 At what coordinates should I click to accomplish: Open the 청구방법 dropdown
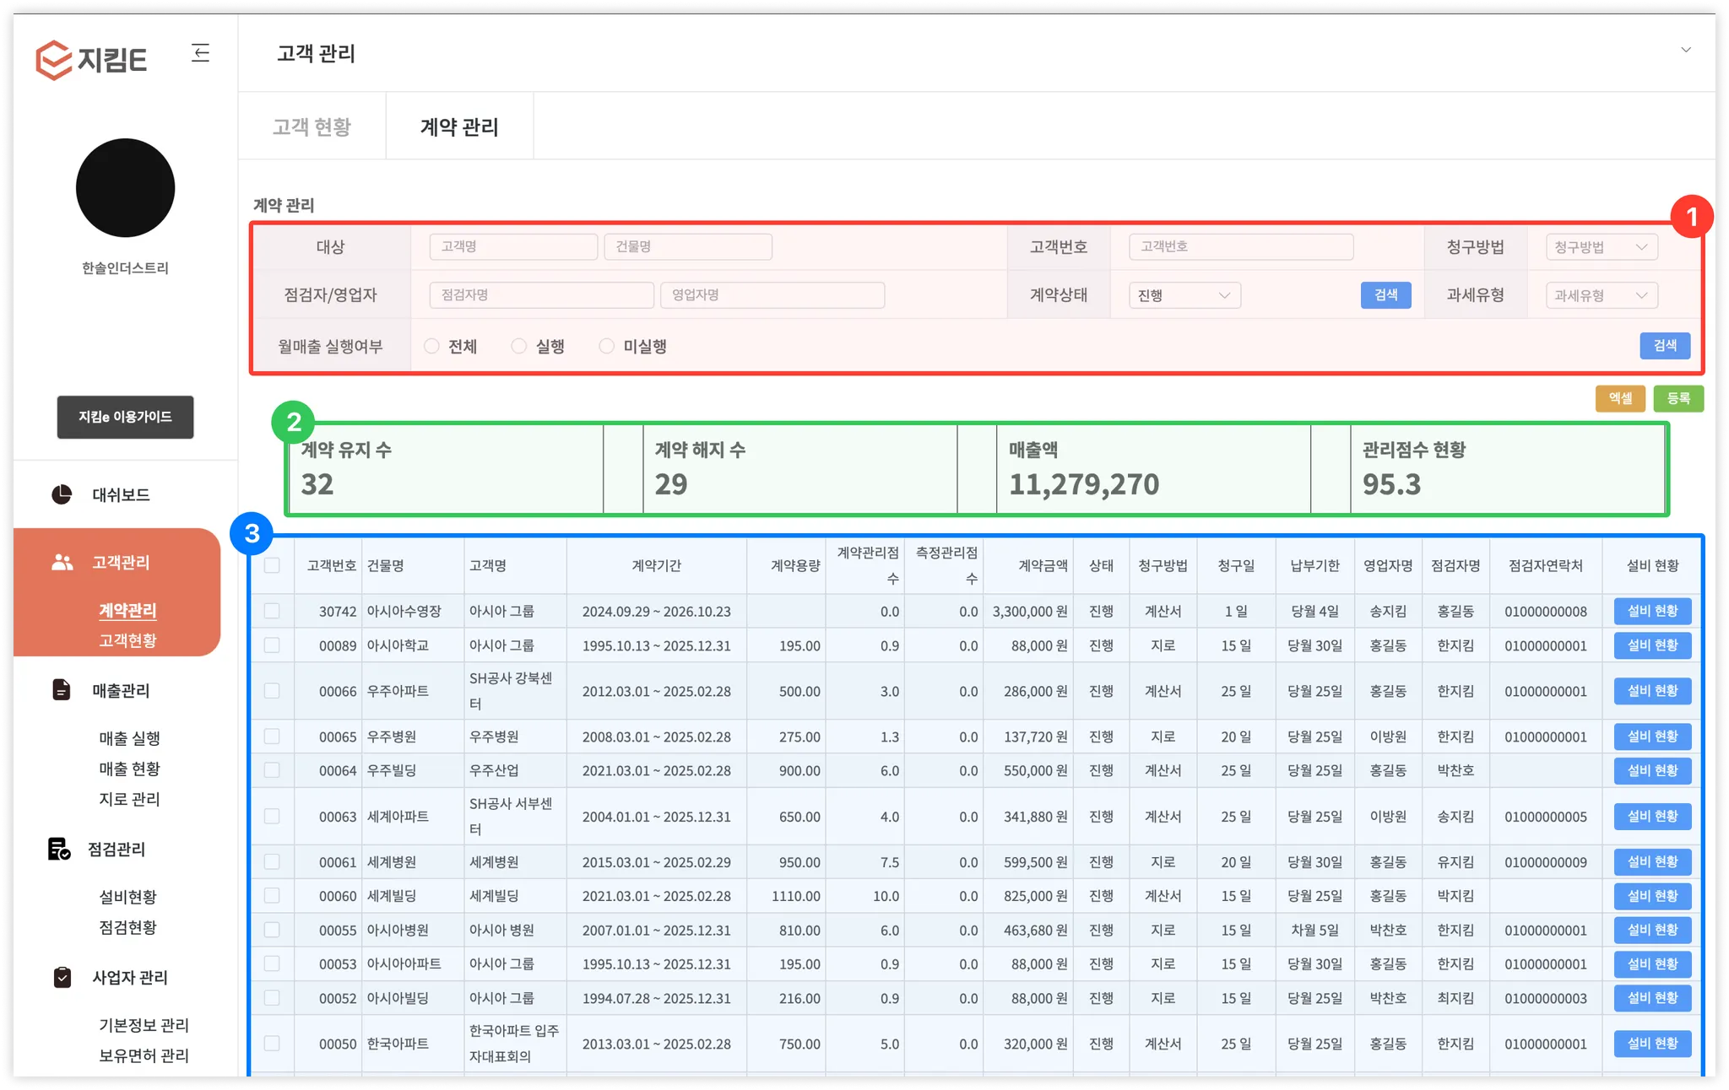1602,247
